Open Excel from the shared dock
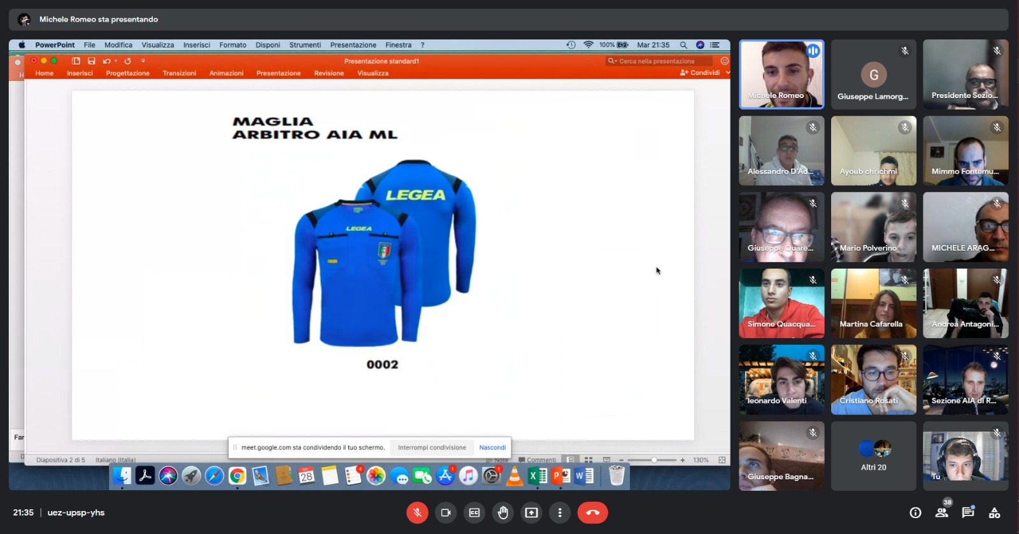The image size is (1019, 534). 538,475
